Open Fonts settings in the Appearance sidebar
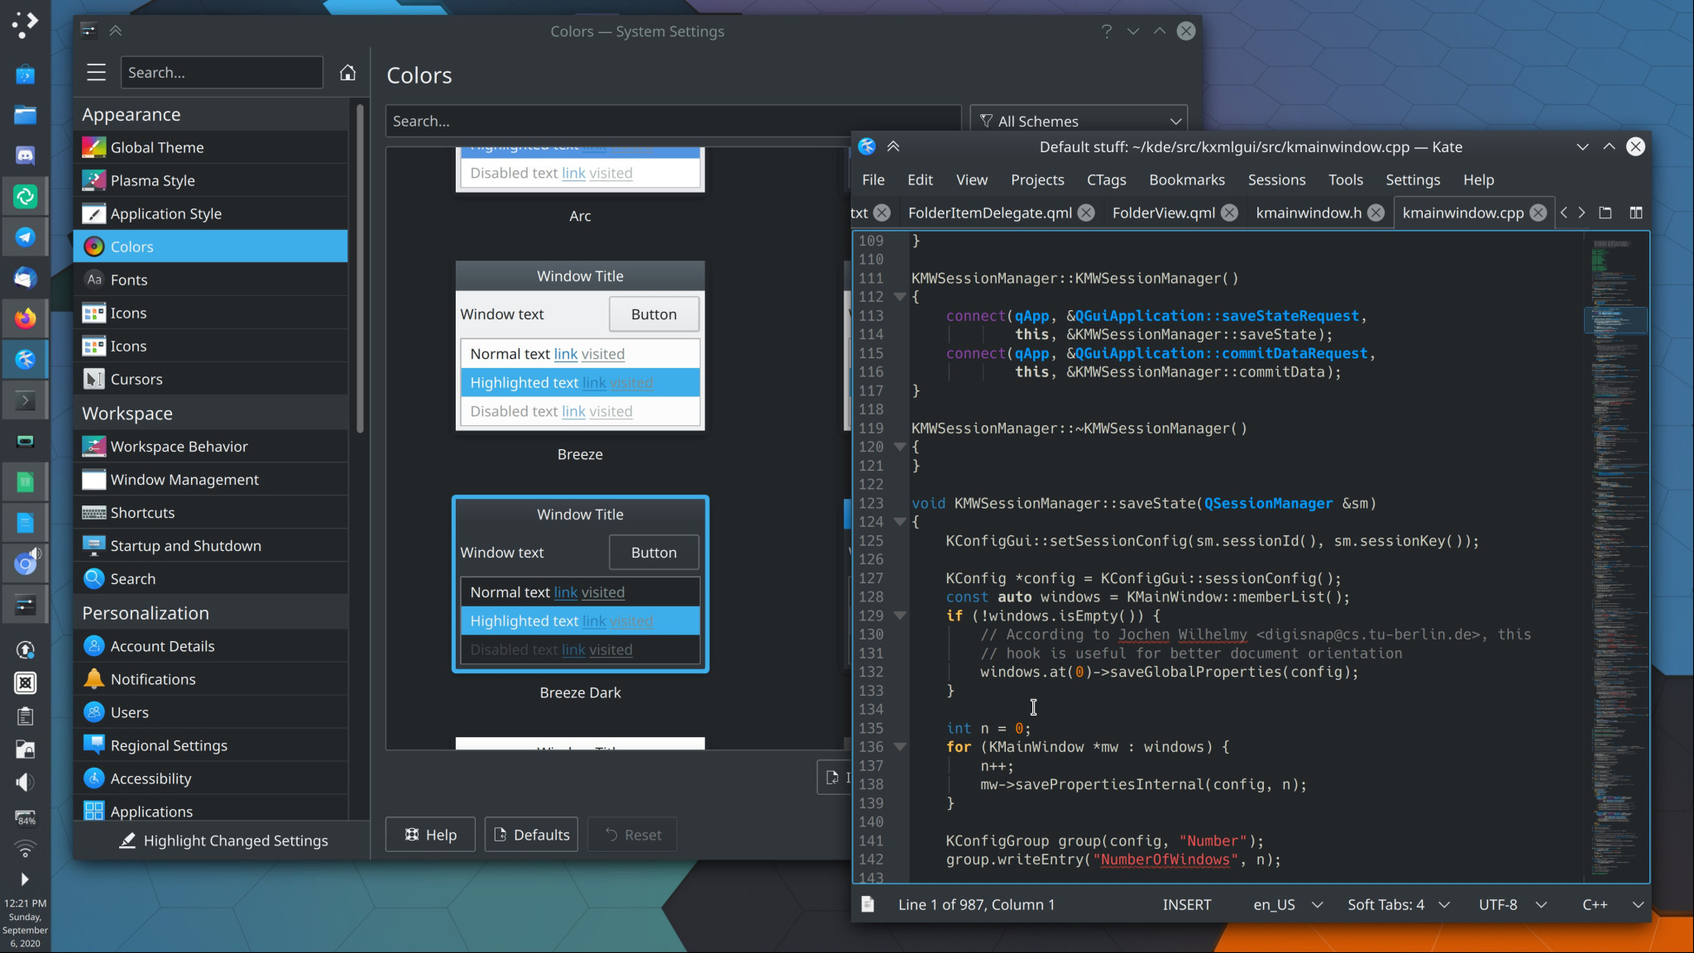Screen dimensions: 1694x953 click(x=130, y=280)
